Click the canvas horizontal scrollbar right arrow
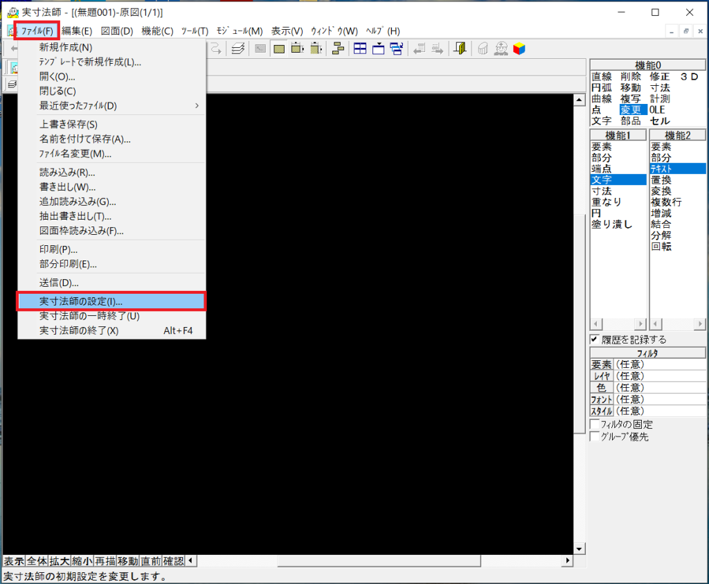Viewport: 709px width, 584px height. [x=568, y=561]
